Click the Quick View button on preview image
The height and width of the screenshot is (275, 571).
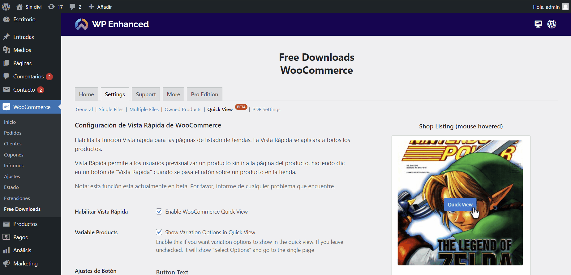point(460,205)
